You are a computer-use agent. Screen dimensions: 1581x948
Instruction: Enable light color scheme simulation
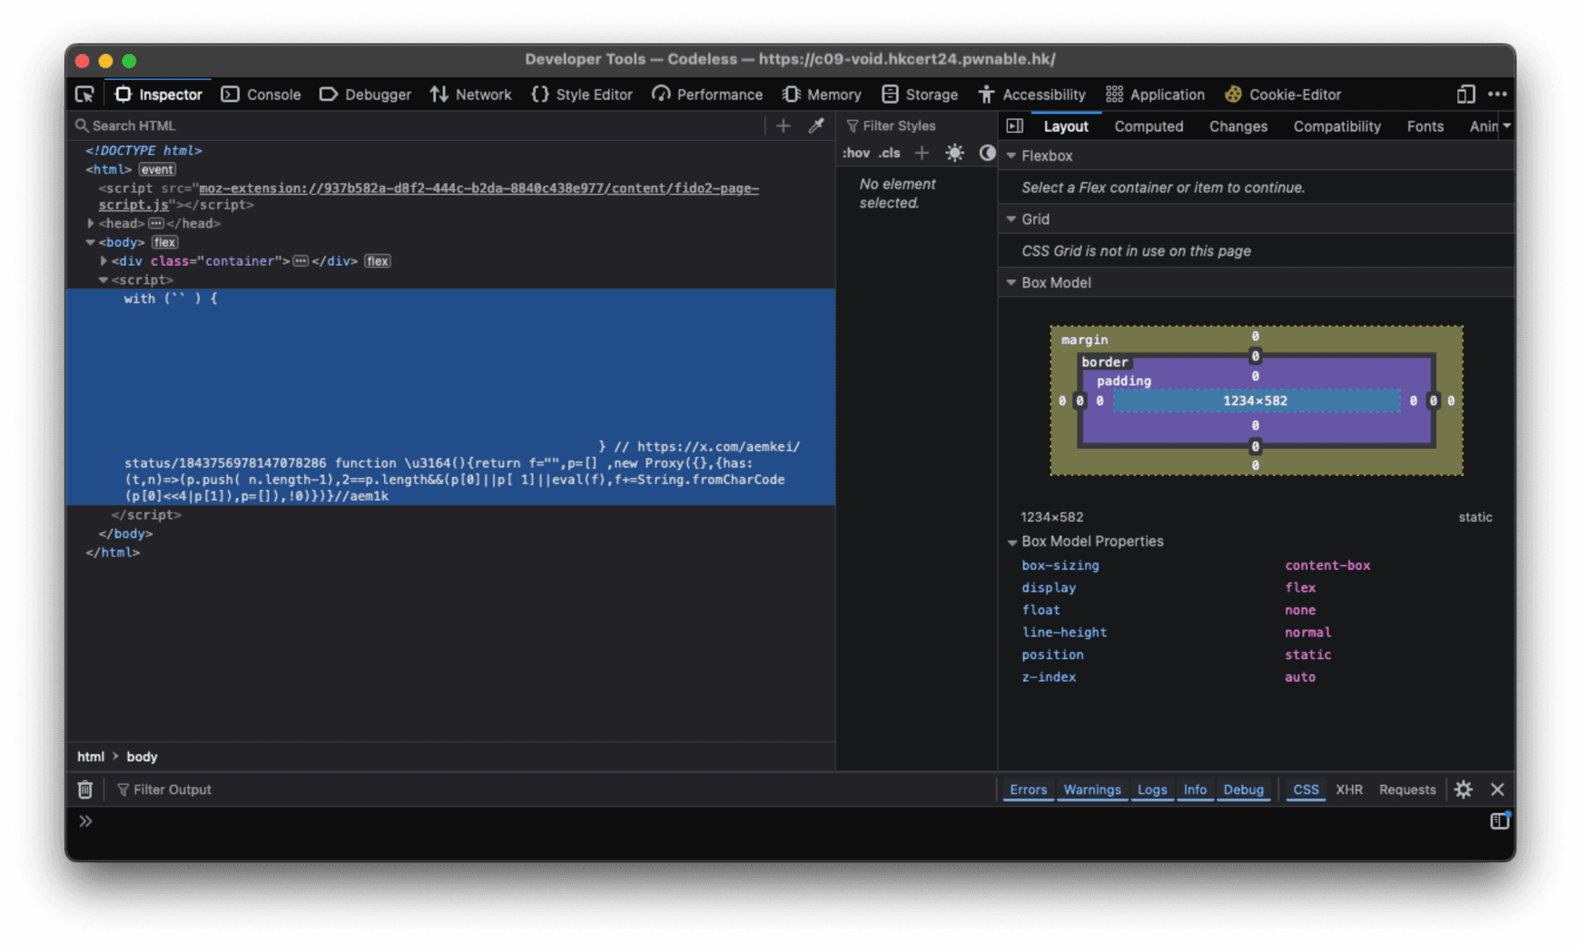point(954,152)
